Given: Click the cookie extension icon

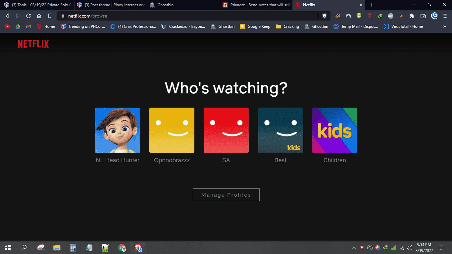Looking at the screenshot, I should click(x=338, y=16).
